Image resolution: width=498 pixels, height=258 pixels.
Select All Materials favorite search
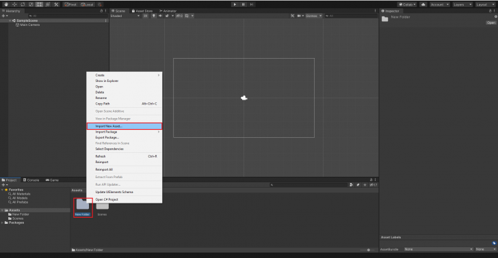pos(19,194)
